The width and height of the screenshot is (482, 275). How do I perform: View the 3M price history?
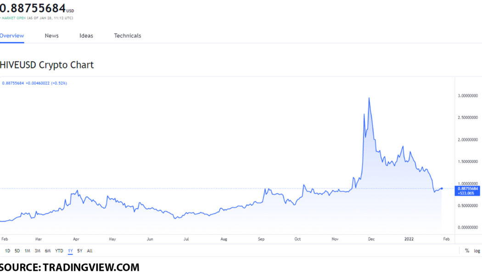coord(38,251)
